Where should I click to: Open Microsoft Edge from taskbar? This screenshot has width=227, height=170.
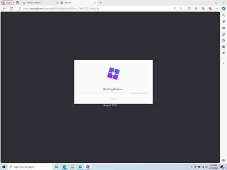(x=65, y=167)
